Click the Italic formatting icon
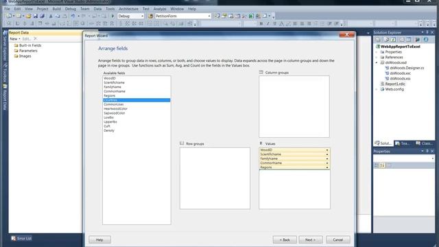 [268, 24]
